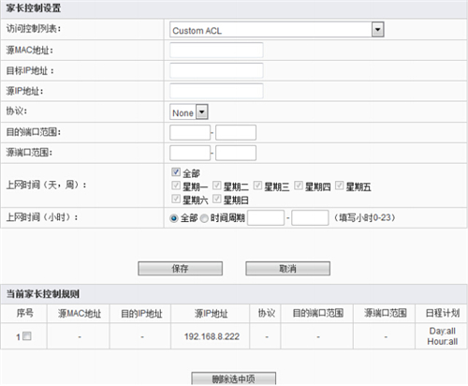This screenshot has height=386, width=468.
Task: Click the 序号 column header
Action: click(x=24, y=313)
